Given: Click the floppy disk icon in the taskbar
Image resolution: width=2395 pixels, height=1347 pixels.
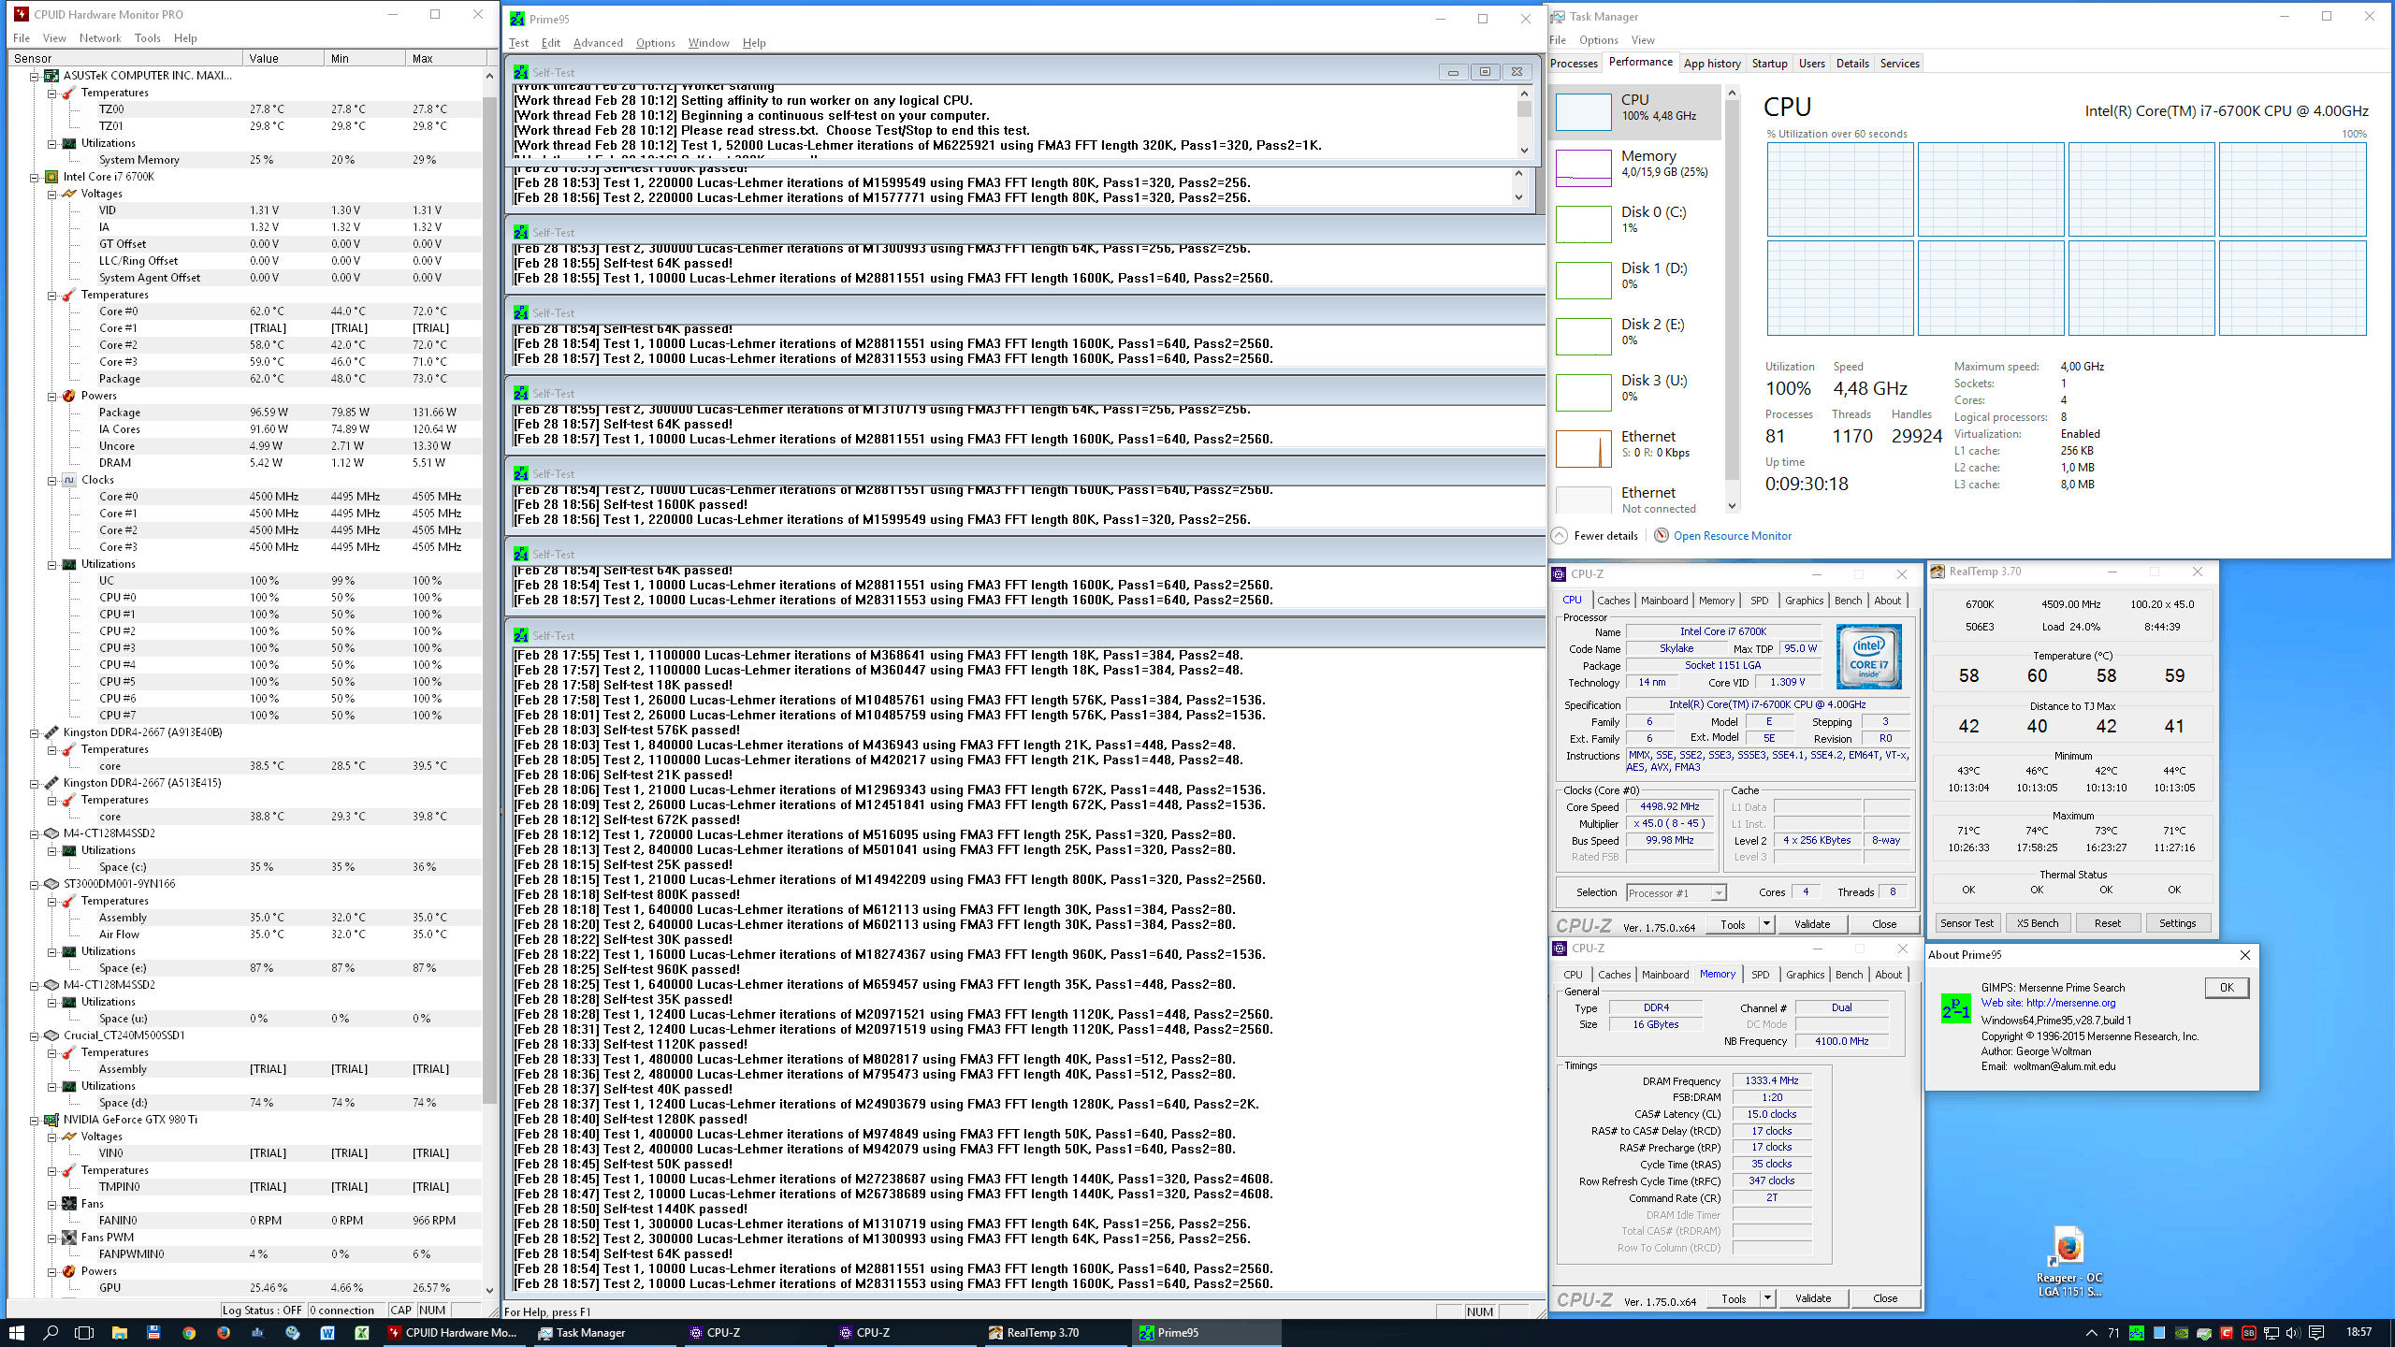Looking at the screenshot, I should (x=153, y=1332).
